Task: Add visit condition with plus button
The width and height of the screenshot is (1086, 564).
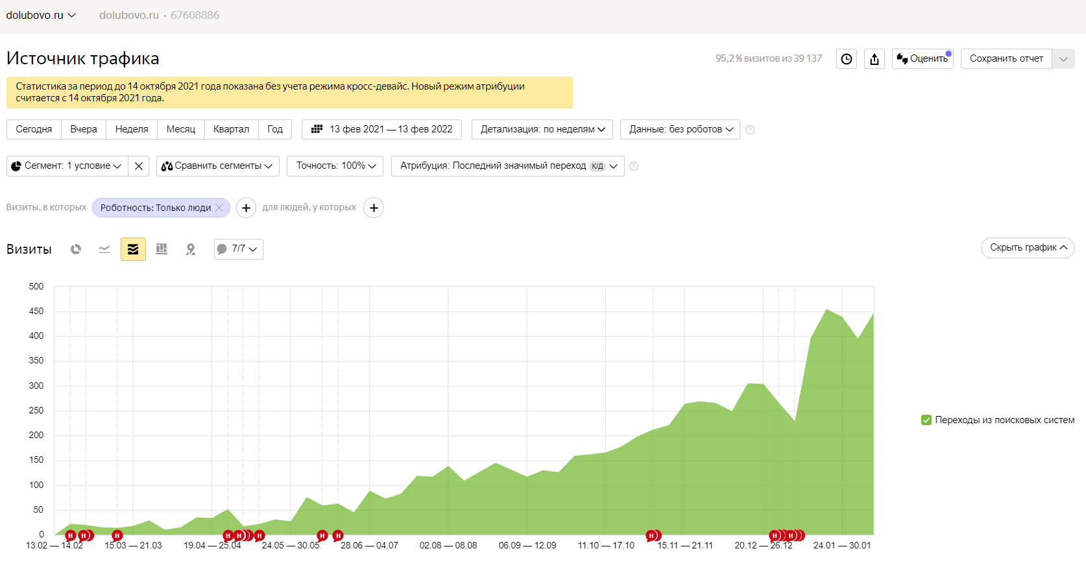Action: pos(246,208)
